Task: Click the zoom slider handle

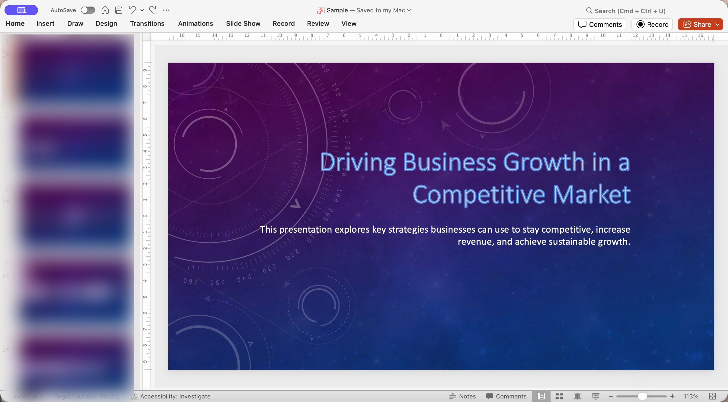Action: click(x=642, y=396)
